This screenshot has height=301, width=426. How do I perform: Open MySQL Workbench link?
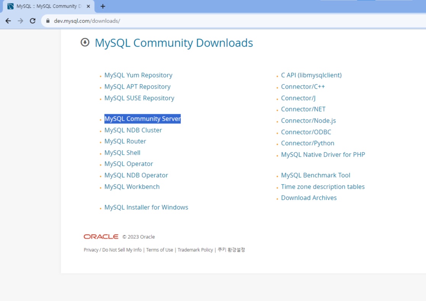point(132,186)
